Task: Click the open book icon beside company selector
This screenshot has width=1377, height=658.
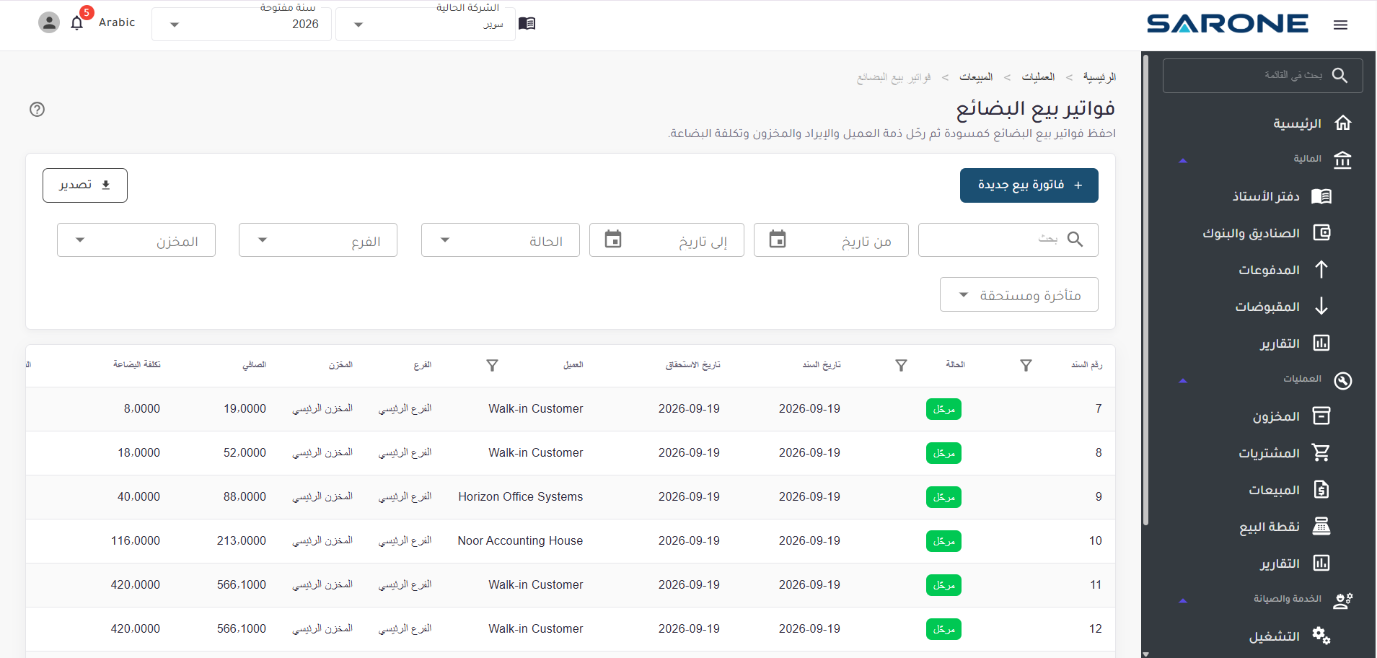Action: pos(527,24)
